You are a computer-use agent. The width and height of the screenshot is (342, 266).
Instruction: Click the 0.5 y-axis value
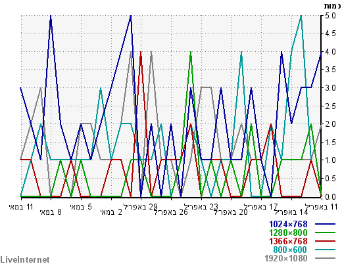click(330, 179)
